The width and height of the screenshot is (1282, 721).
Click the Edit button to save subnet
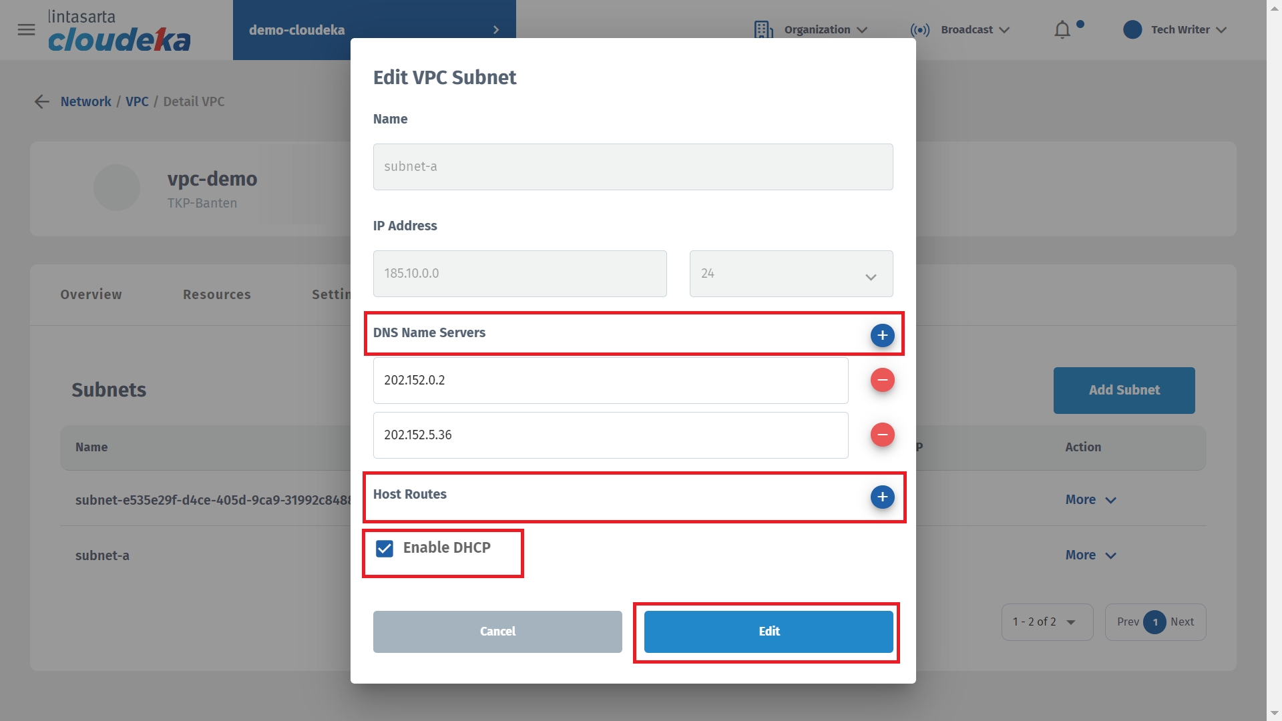tap(768, 632)
